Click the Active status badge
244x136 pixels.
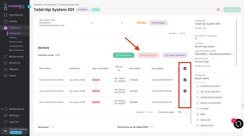(x=96, y=9)
